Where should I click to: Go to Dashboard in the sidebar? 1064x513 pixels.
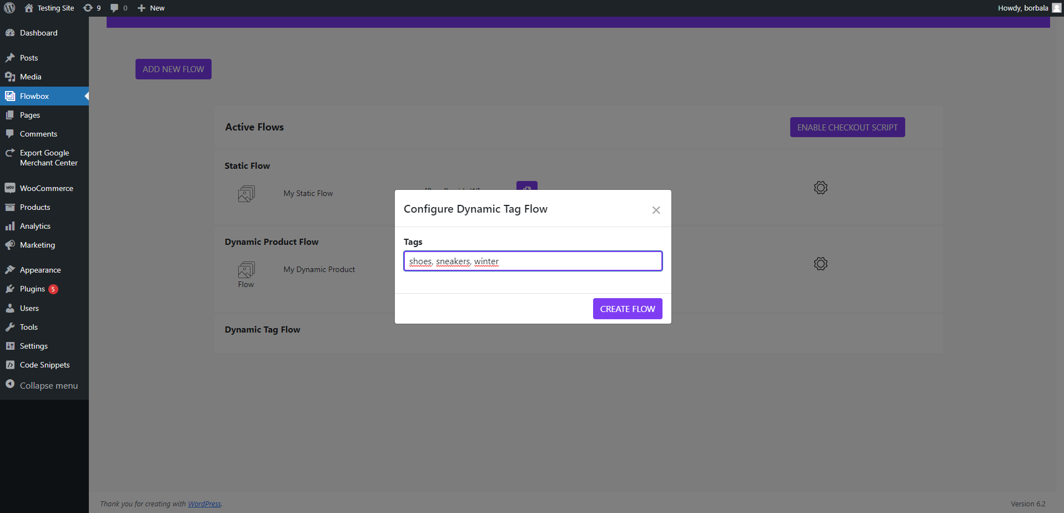coord(44,33)
